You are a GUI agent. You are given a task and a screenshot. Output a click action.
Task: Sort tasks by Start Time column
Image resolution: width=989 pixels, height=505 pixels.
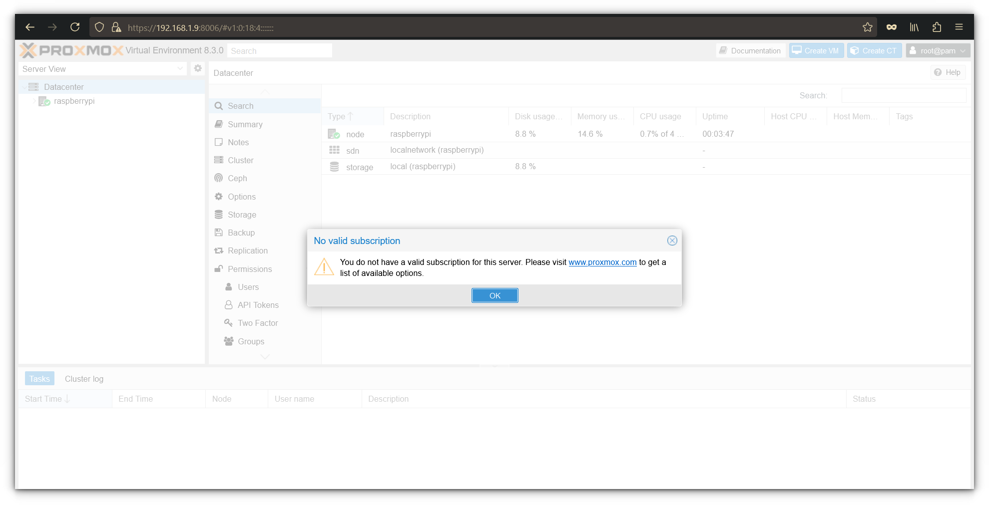[x=65, y=399]
